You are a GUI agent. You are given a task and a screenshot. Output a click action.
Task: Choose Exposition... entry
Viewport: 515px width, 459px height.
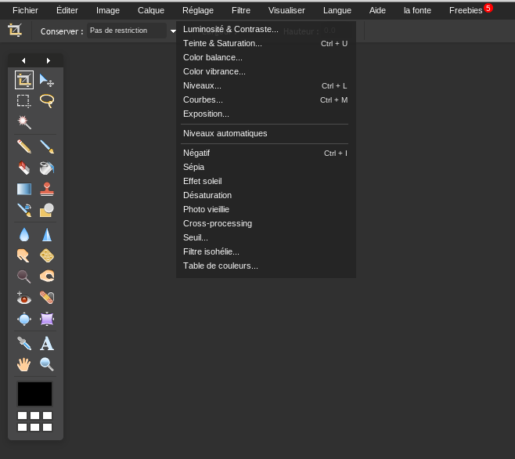265,114
